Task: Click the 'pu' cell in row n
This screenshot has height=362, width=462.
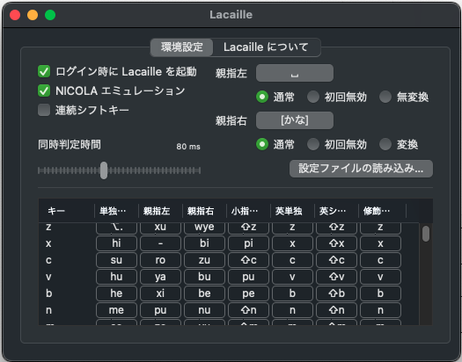Action: pyautogui.click(x=160, y=310)
